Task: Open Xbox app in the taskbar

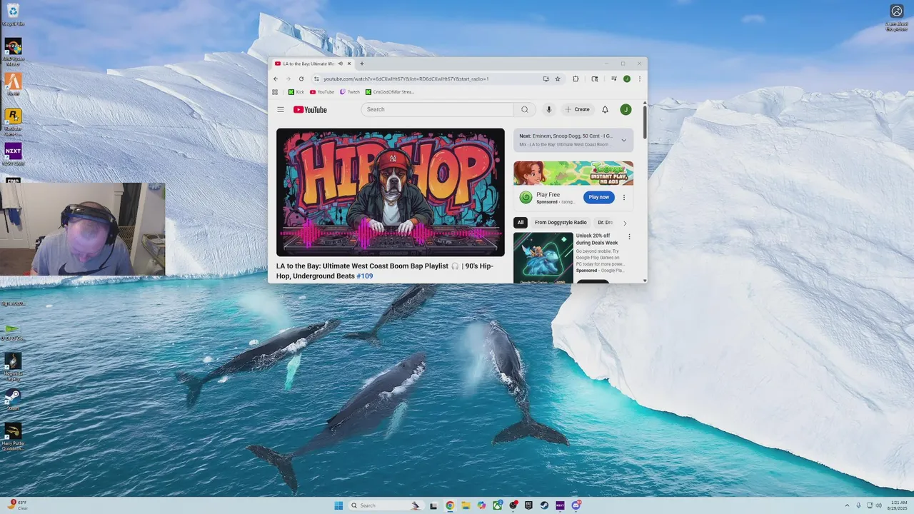Action: (x=497, y=505)
